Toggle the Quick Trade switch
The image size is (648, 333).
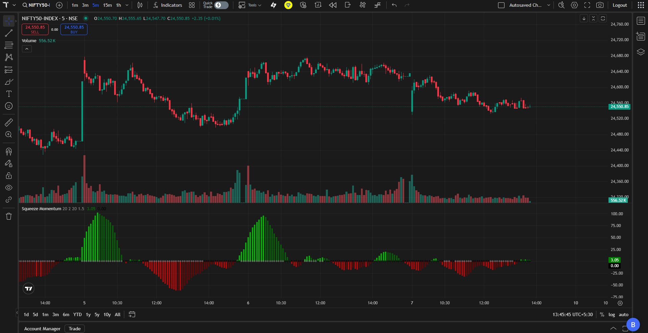coord(222,5)
